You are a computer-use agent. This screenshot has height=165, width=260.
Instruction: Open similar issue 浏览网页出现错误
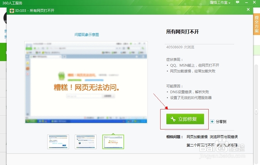click(x=224, y=137)
